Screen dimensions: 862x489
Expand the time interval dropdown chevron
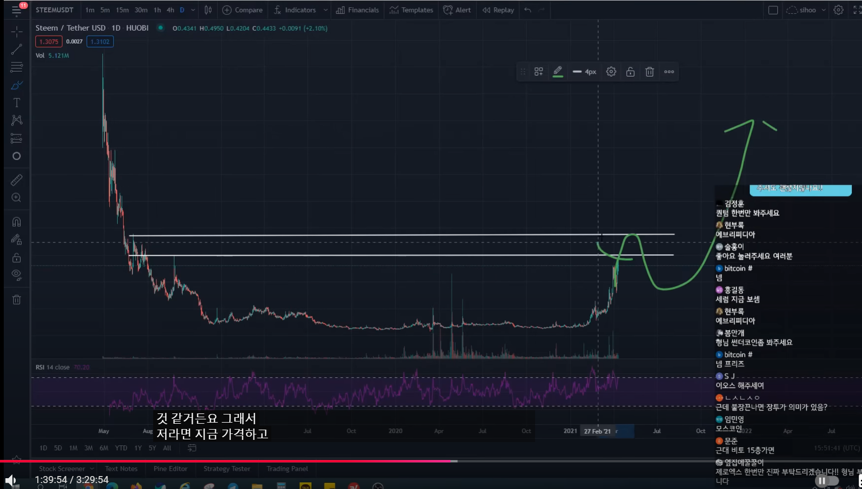click(x=193, y=10)
